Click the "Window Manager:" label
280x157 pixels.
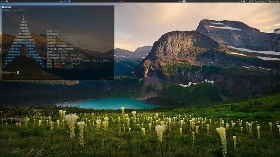(57, 46)
